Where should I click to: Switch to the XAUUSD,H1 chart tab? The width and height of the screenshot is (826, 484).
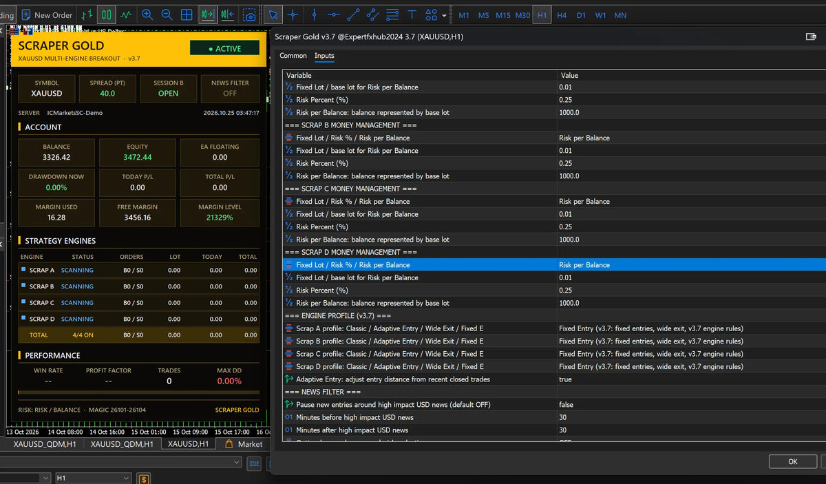(188, 444)
